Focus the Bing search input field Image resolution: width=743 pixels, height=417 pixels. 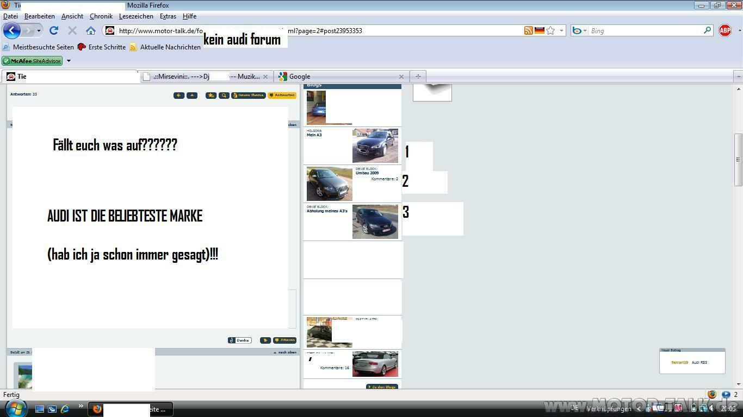[646, 30]
